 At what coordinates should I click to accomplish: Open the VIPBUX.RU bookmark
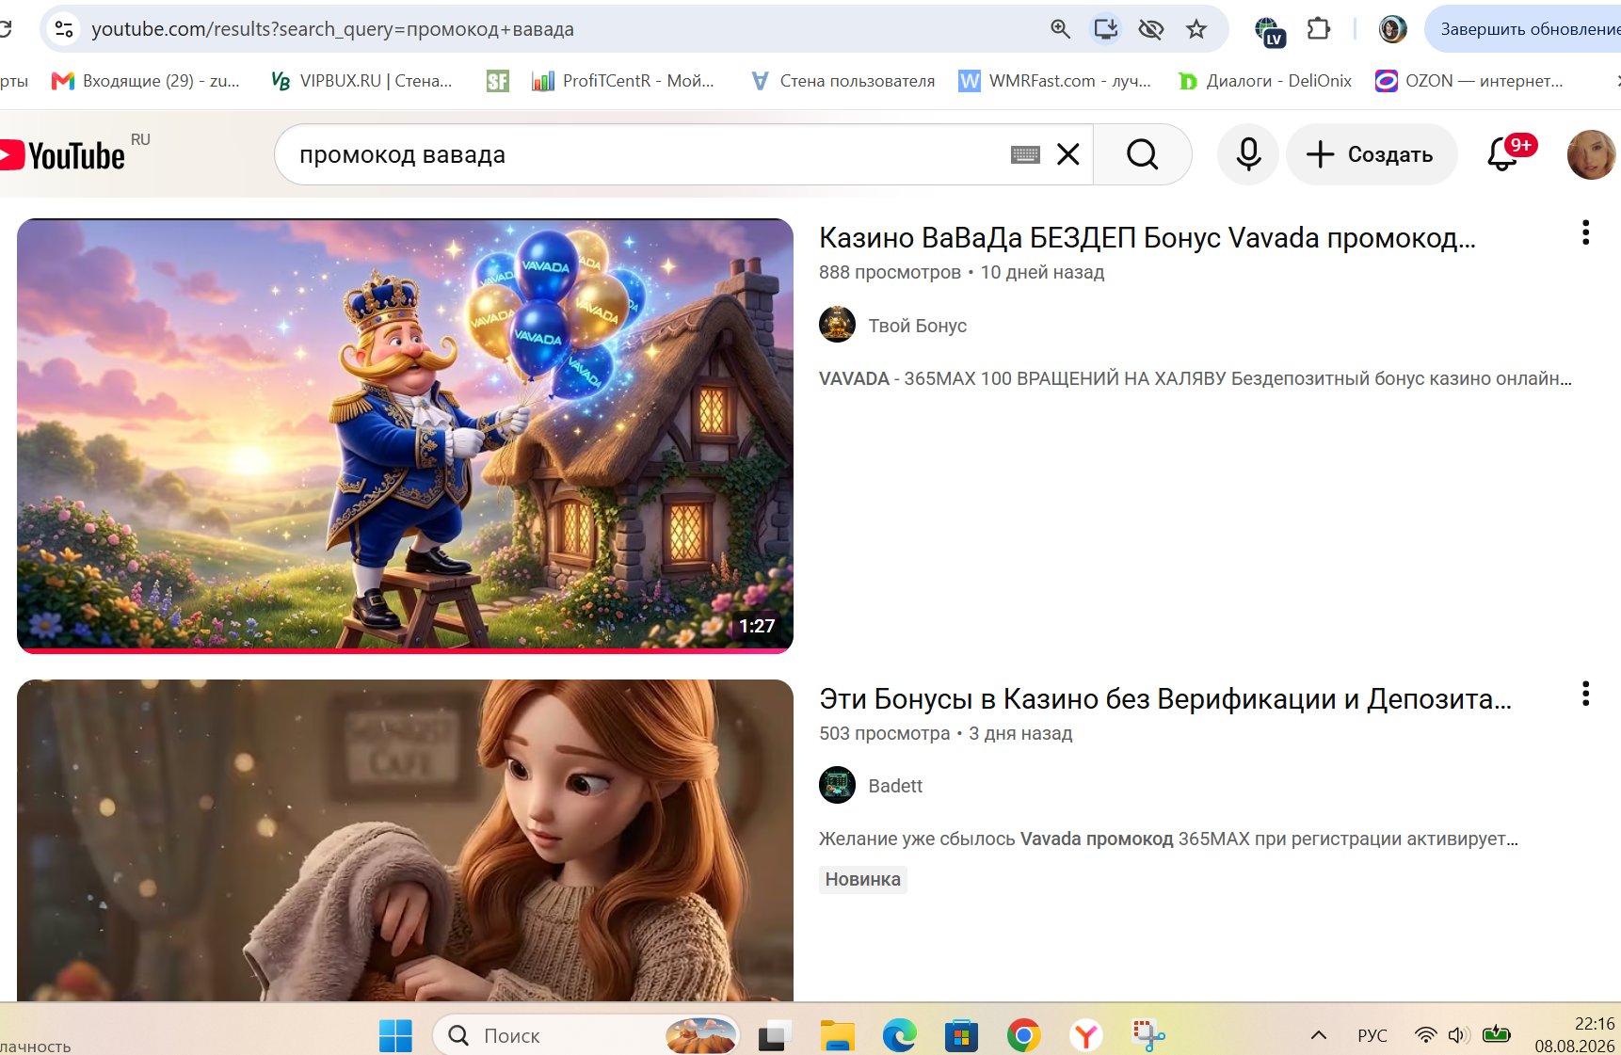[361, 81]
